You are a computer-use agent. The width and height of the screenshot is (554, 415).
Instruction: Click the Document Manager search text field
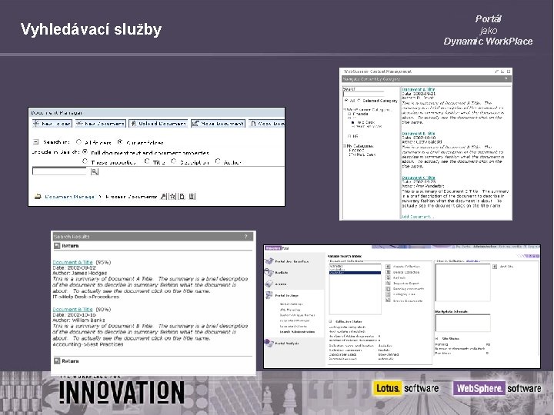59,171
